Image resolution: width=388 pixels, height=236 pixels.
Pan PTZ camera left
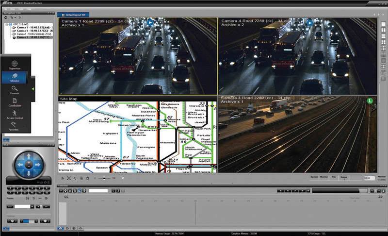pyautogui.click(x=20, y=165)
